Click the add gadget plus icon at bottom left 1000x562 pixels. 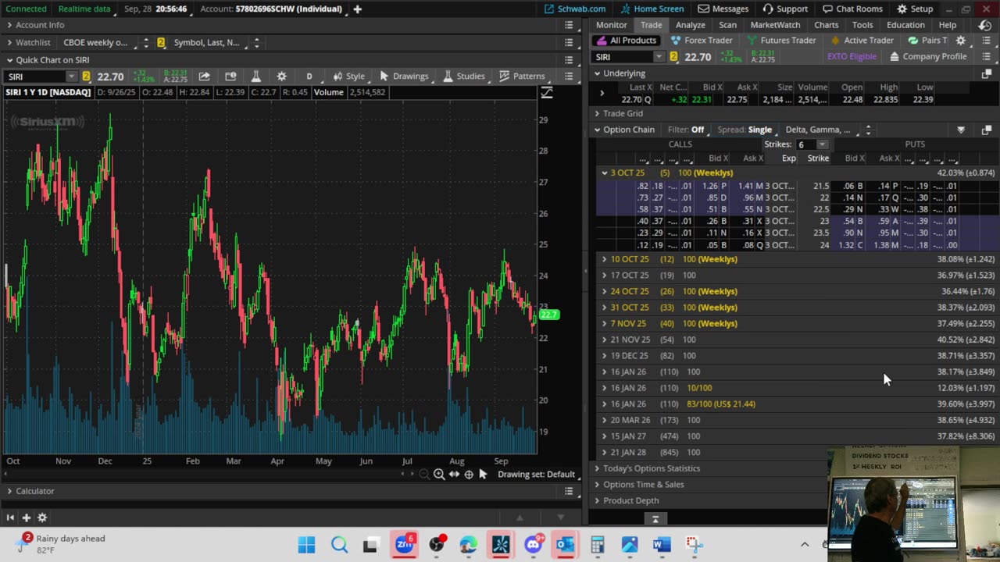(x=26, y=518)
